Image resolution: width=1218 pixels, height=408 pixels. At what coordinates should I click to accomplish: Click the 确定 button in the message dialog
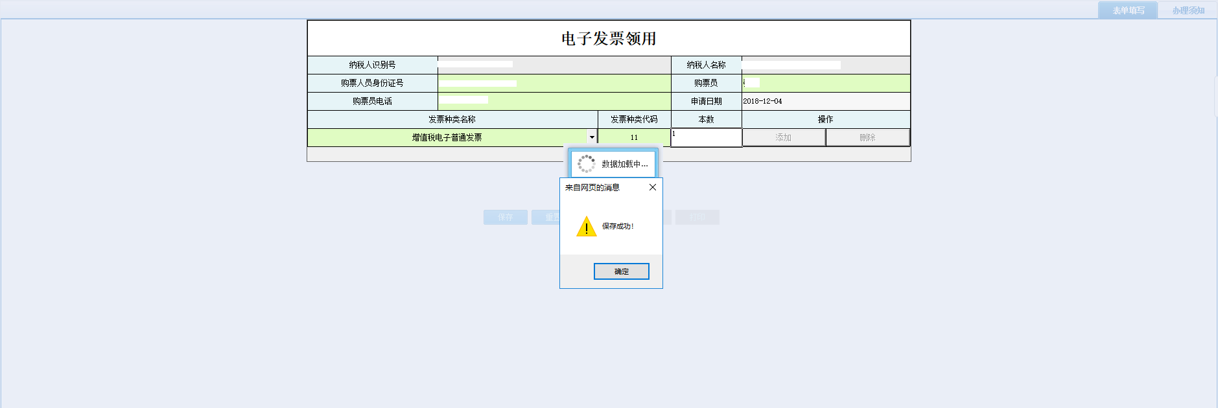pos(621,271)
